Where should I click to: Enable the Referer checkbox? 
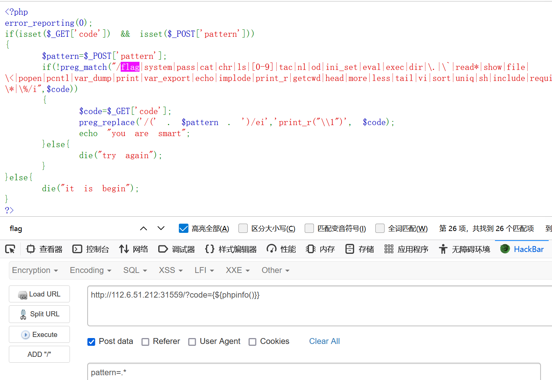(145, 342)
